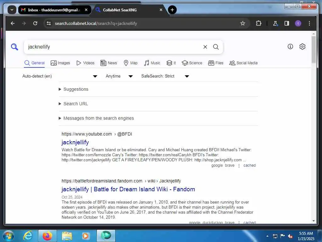
Task: Click the google engine label on YouTube result
Action: [x=217, y=165]
